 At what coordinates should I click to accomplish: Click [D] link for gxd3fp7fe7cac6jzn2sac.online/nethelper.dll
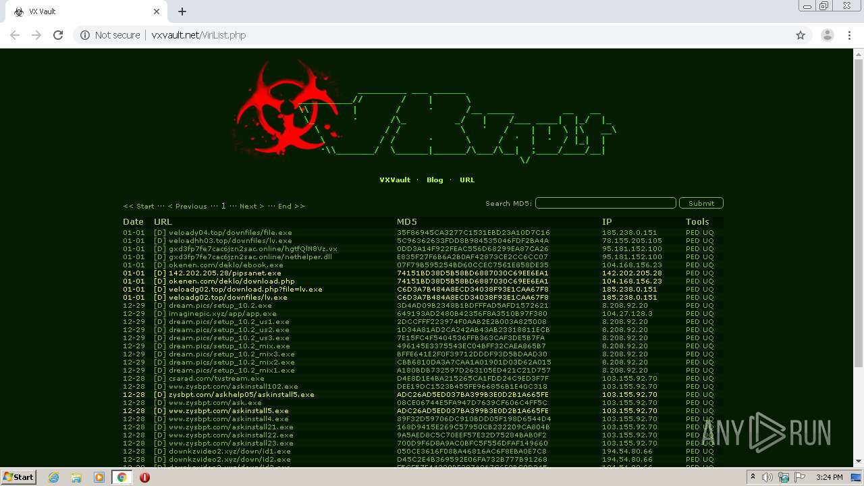tap(160, 257)
